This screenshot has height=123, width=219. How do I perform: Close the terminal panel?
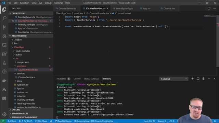(x=215, y=79)
